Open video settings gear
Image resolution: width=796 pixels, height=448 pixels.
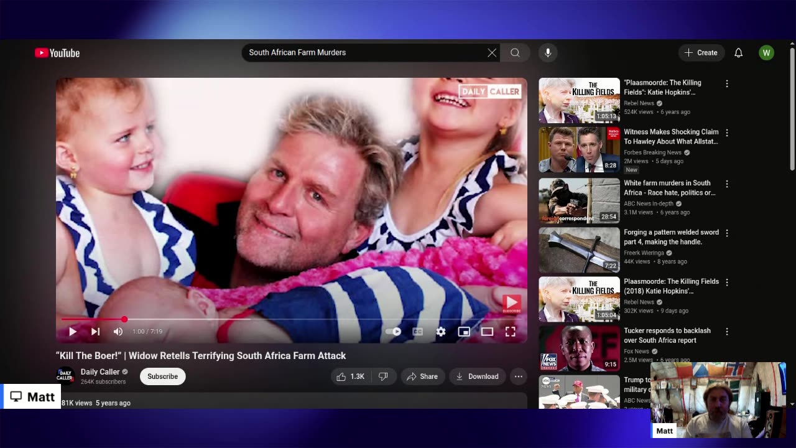(441, 332)
